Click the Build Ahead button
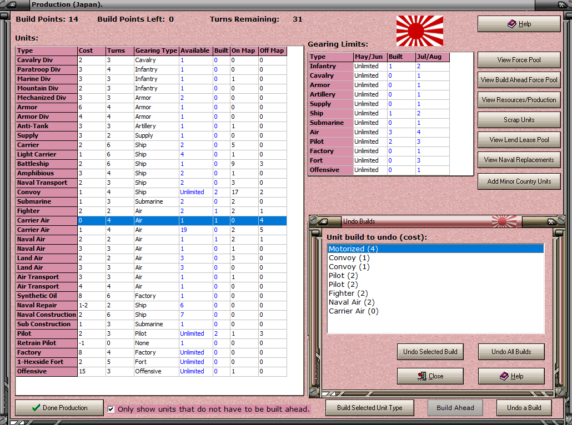 pos(455,408)
